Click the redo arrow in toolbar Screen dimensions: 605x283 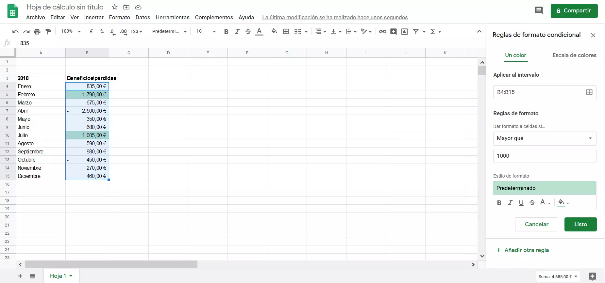click(x=26, y=32)
